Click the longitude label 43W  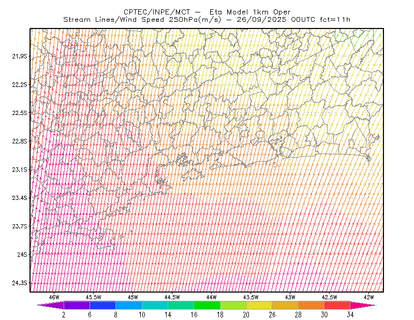coord(290,297)
